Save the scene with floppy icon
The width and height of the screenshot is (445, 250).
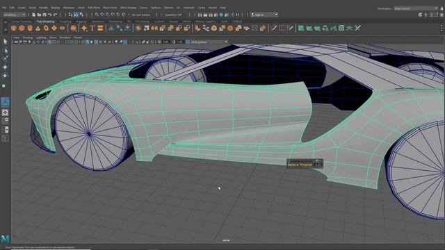[44, 15]
